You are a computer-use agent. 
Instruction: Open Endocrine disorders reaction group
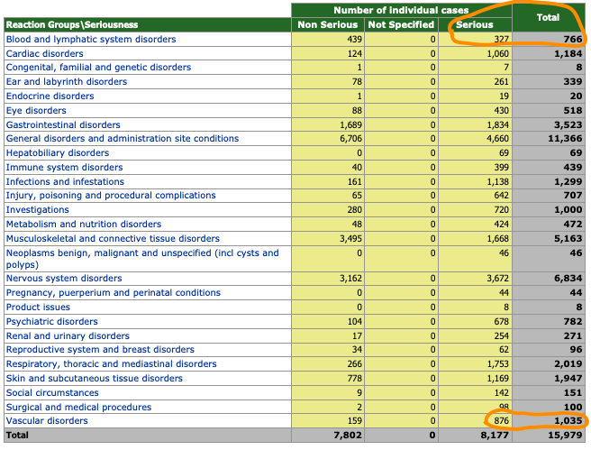(x=50, y=96)
